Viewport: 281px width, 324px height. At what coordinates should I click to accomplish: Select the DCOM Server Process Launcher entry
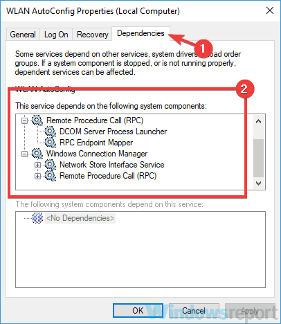[x=113, y=132]
